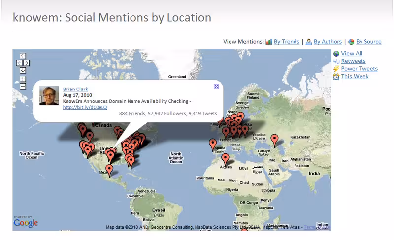394x240 pixels.
Task: View mentions By Source
Action: [368, 42]
